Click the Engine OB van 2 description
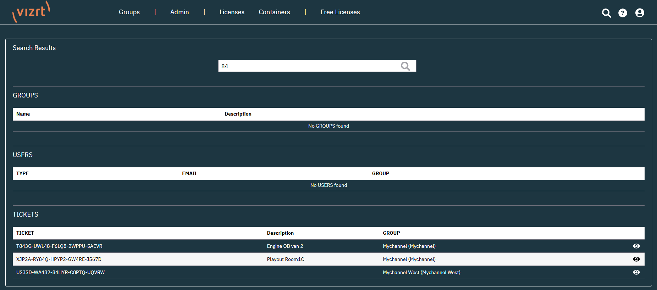This screenshot has width=657, height=290. [285, 246]
